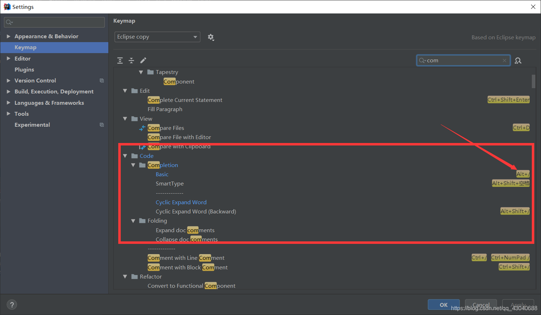The image size is (541, 315).
Task: Collapse the Code keymap group arrow
Action: 125,156
